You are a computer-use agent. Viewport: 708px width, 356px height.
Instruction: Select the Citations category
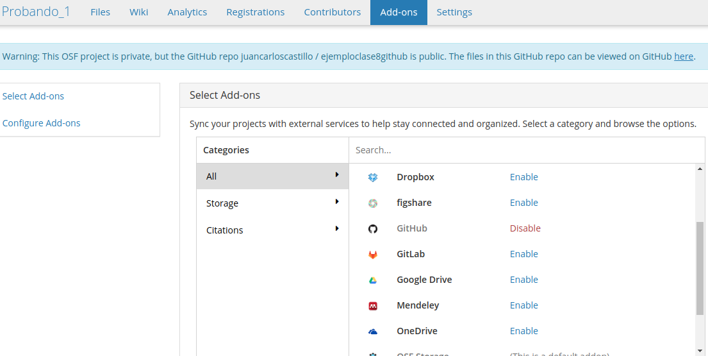coord(272,230)
